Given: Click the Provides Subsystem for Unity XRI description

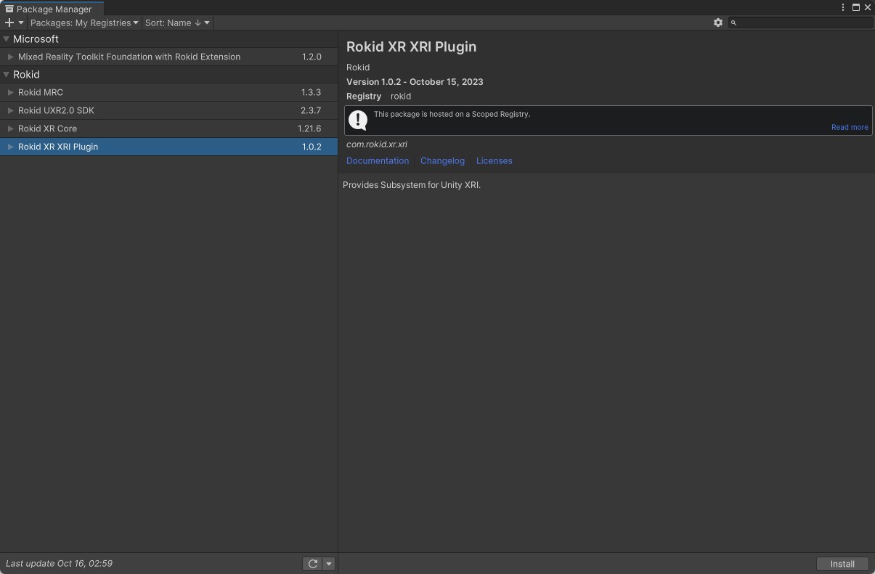Looking at the screenshot, I should coord(412,185).
